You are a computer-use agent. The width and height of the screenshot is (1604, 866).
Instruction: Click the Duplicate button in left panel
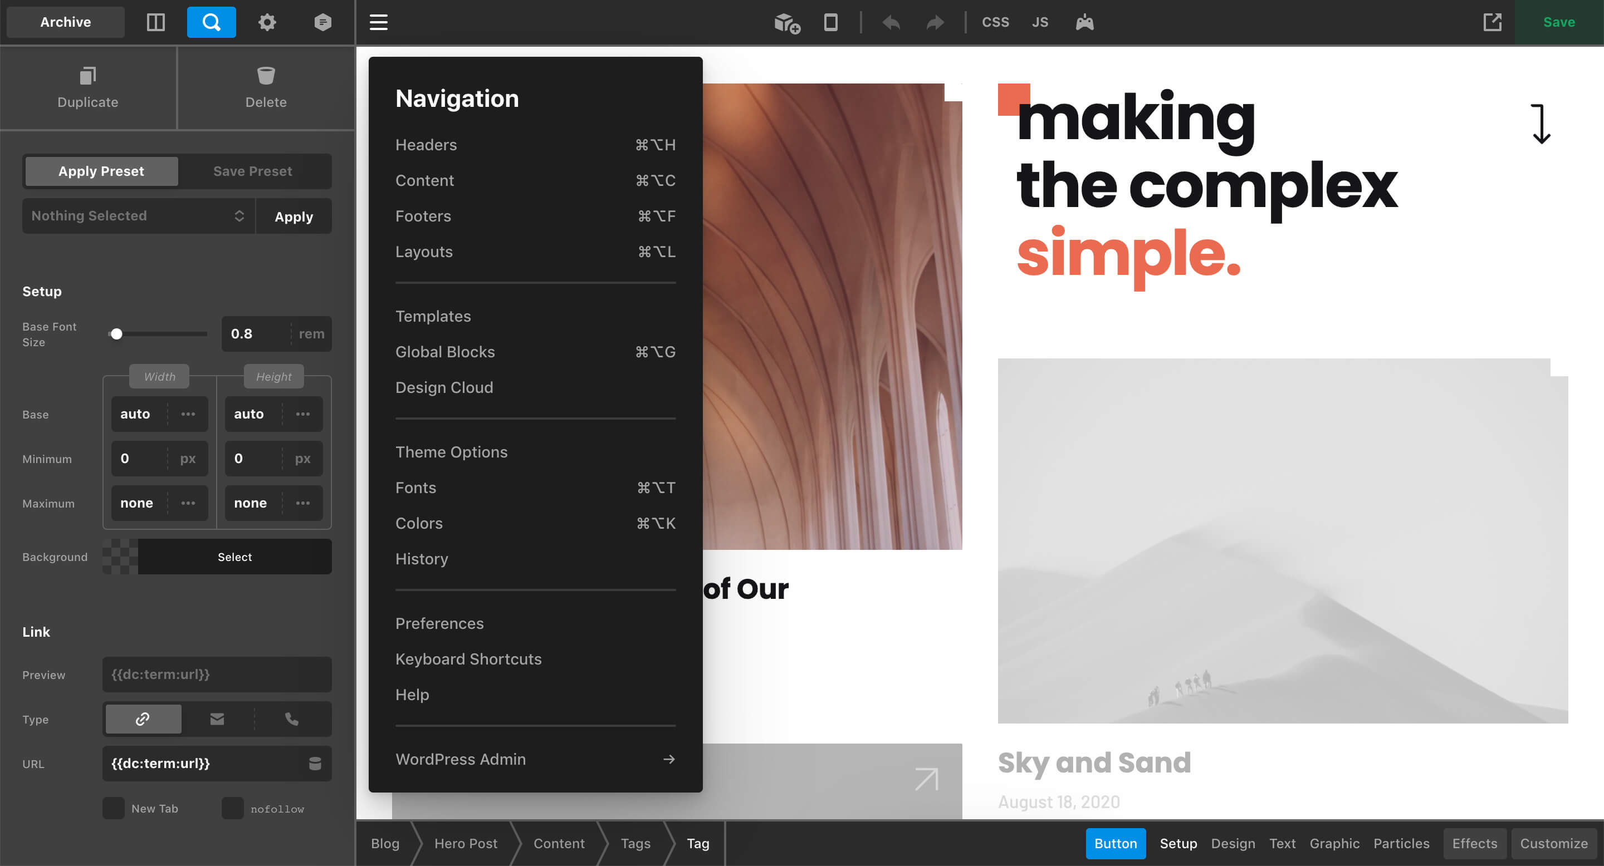click(x=87, y=87)
